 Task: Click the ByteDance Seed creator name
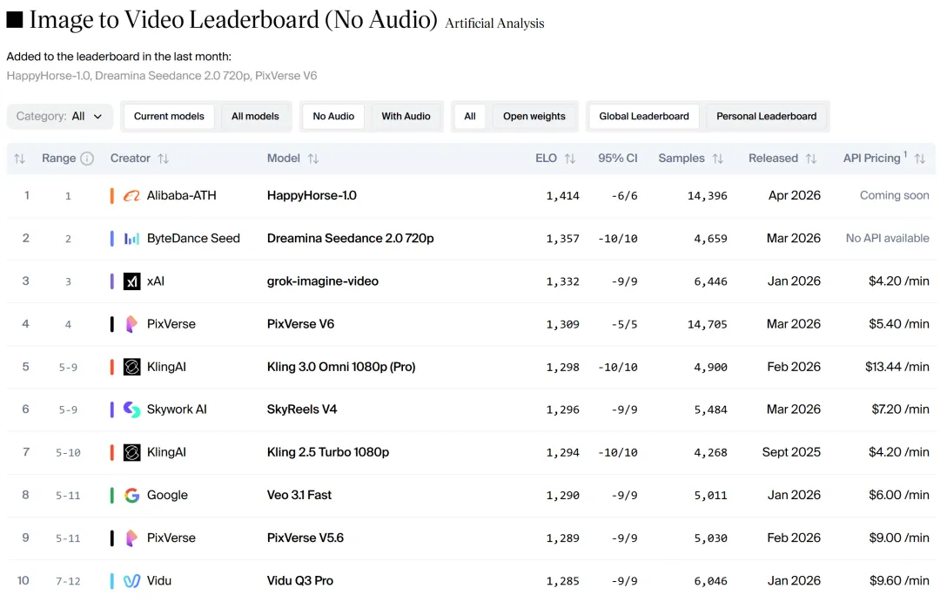pos(193,239)
